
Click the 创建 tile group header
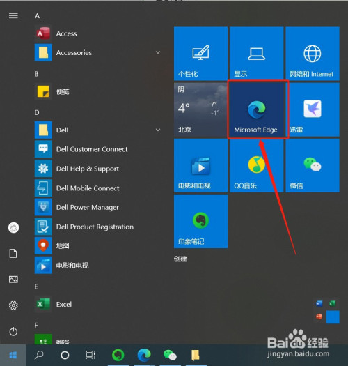coord(180,259)
